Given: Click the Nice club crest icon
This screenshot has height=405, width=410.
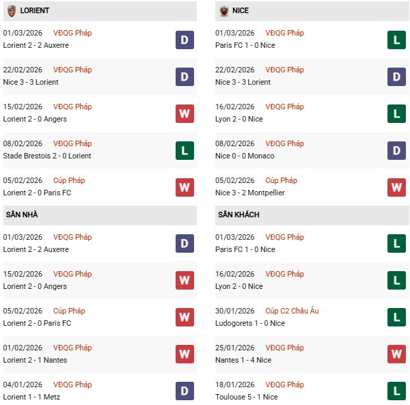Looking at the screenshot, I should (223, 11).
